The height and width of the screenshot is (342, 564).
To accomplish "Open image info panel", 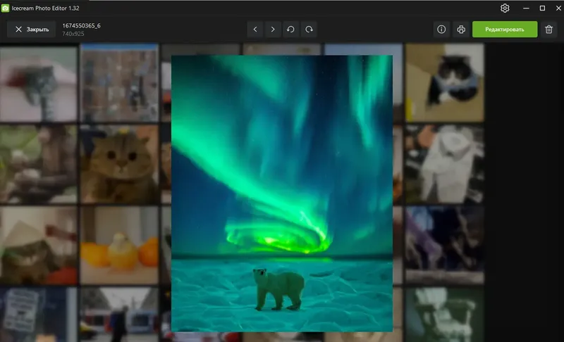I will pyautogui.click(x=441, y=30).
